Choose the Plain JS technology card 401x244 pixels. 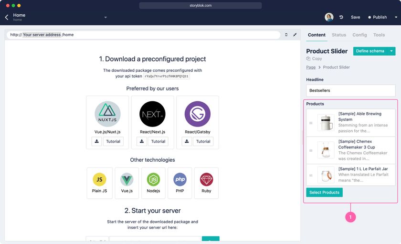pos(99,183)
